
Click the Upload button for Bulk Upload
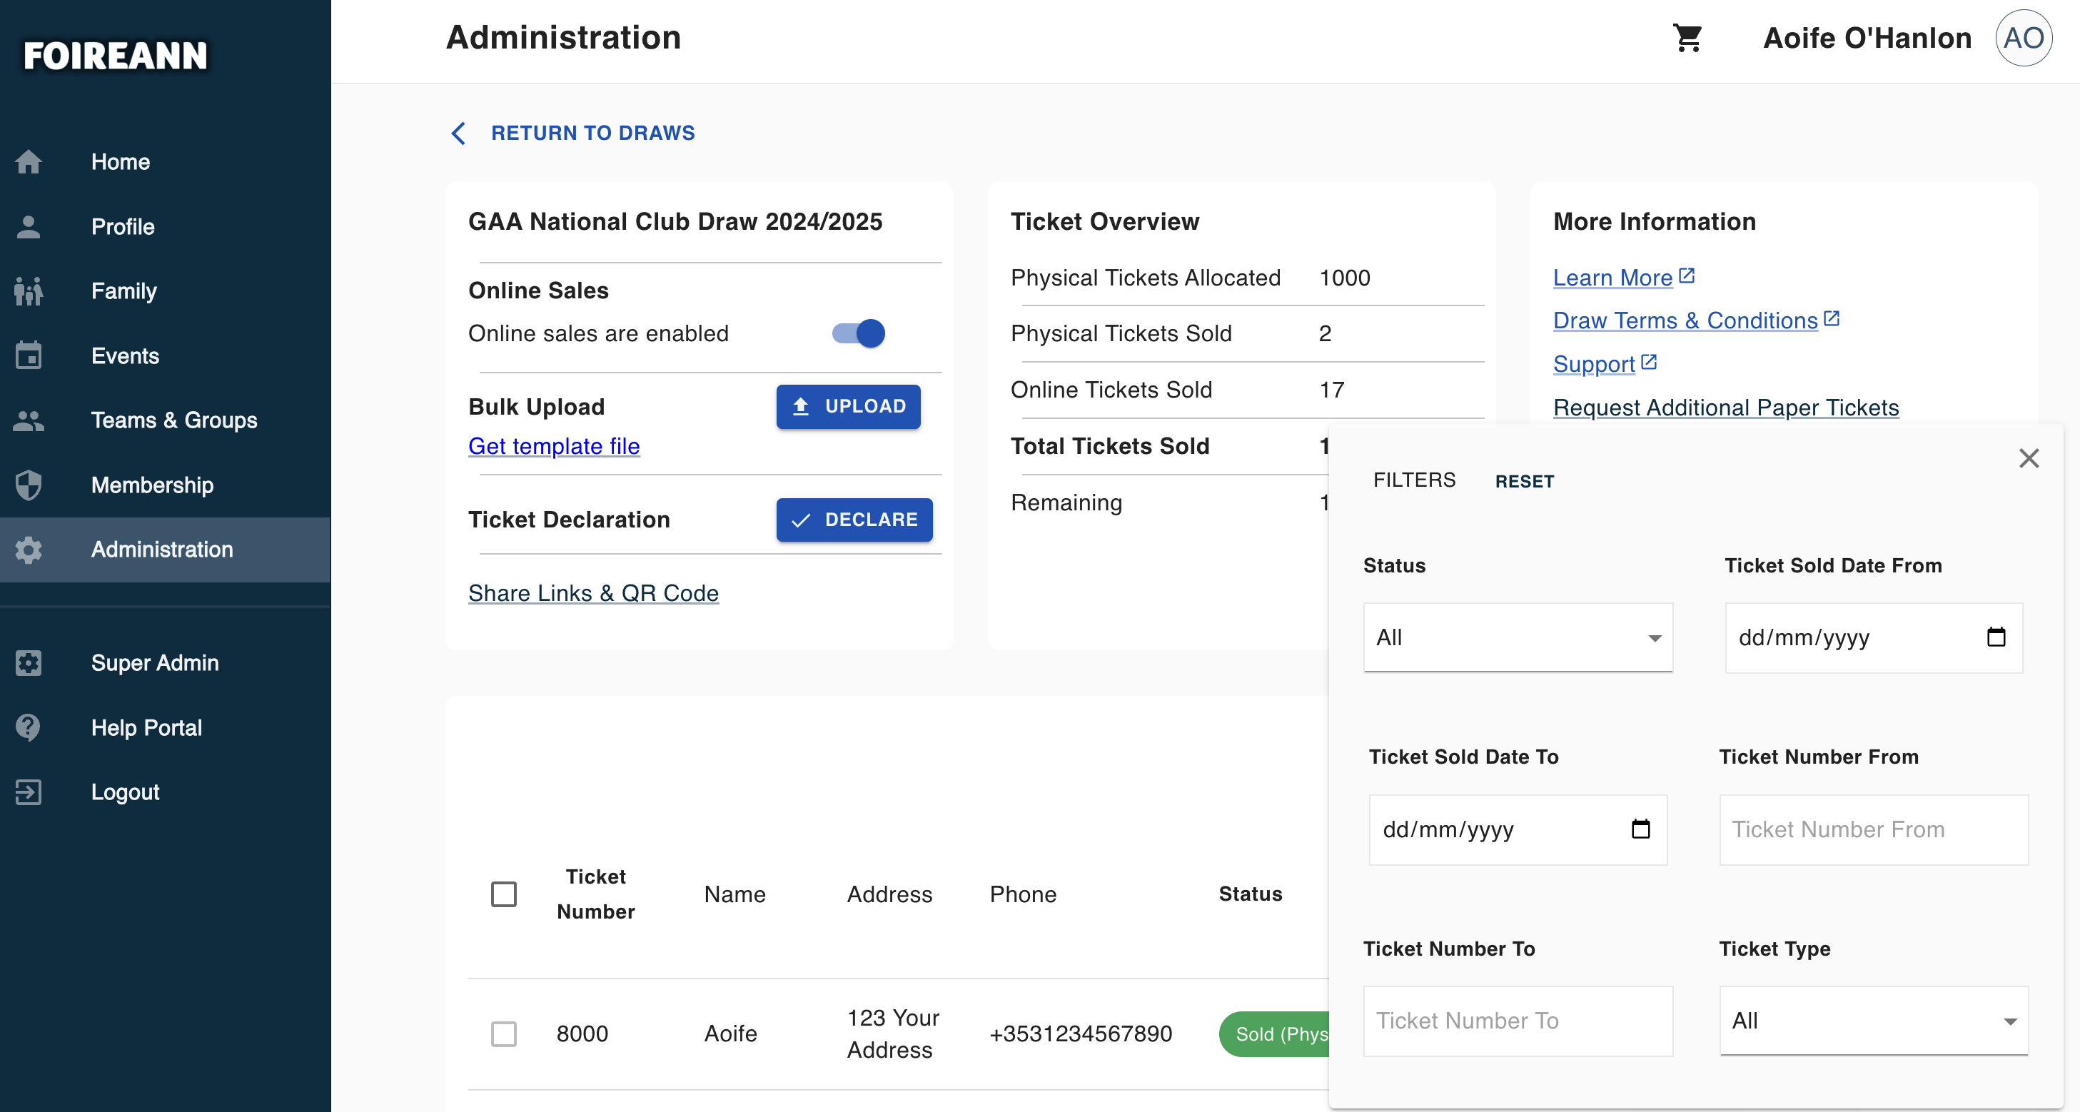[848, 406]
